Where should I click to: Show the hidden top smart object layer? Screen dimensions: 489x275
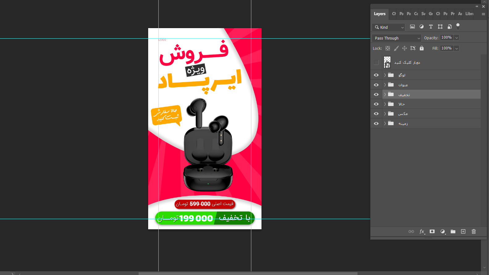pos(376,62)
